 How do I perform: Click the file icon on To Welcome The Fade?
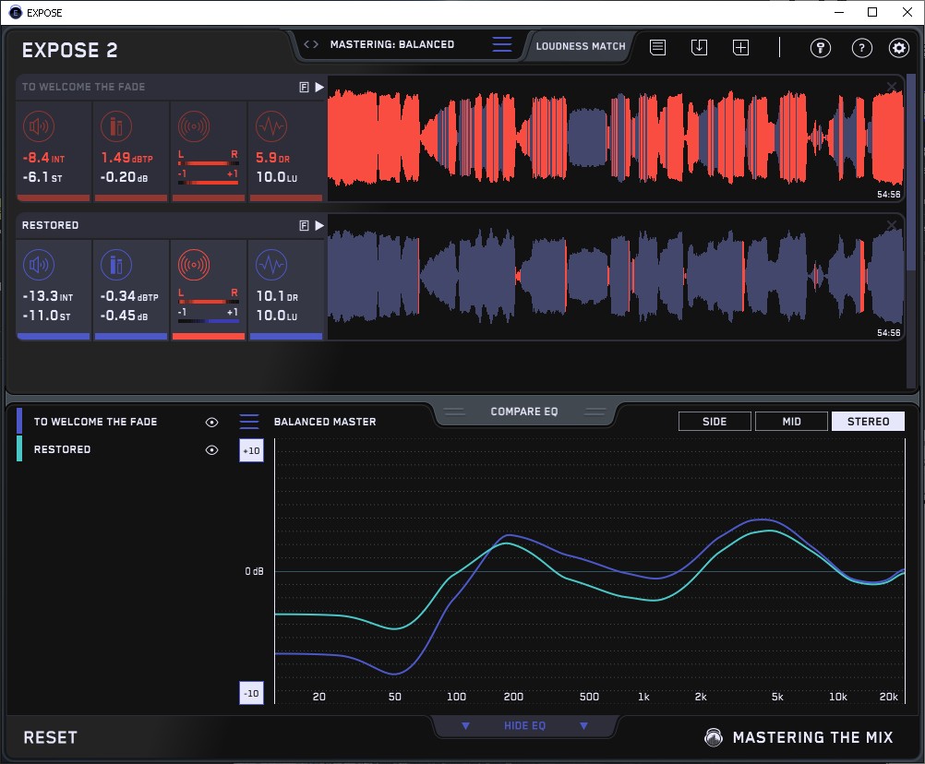(x=304, y=88)
